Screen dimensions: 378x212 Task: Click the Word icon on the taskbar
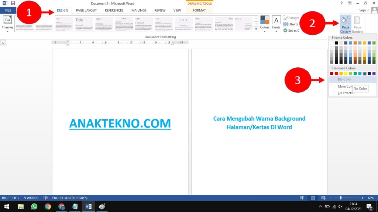coord(89,206)
